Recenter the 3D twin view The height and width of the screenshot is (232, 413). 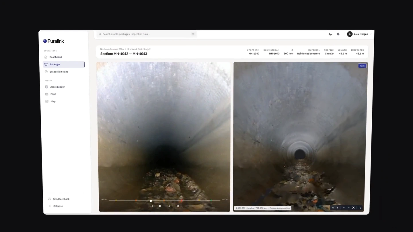353,208
